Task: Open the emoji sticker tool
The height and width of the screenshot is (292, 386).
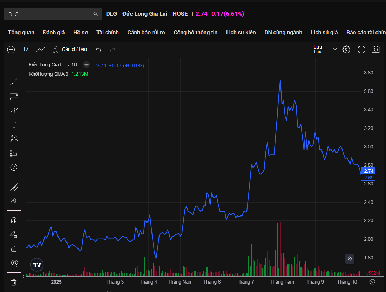Action: coord(14,167)
